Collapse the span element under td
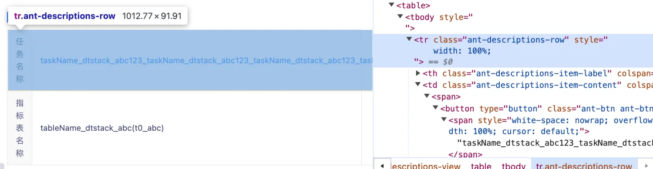 click(x=427, y=96)
